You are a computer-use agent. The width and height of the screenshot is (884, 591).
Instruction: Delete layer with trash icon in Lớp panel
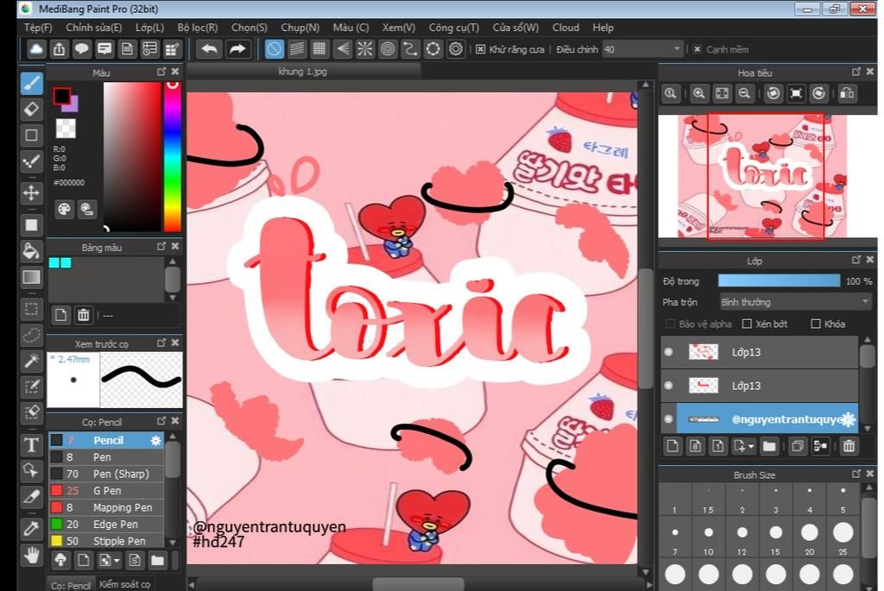point(849,446)
